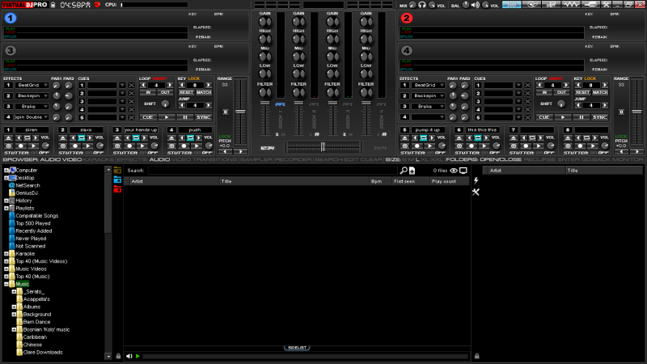Open VIDEO TRANSITIONS effects tab
This screenshot has height=364, width=647.
[204, 159]
